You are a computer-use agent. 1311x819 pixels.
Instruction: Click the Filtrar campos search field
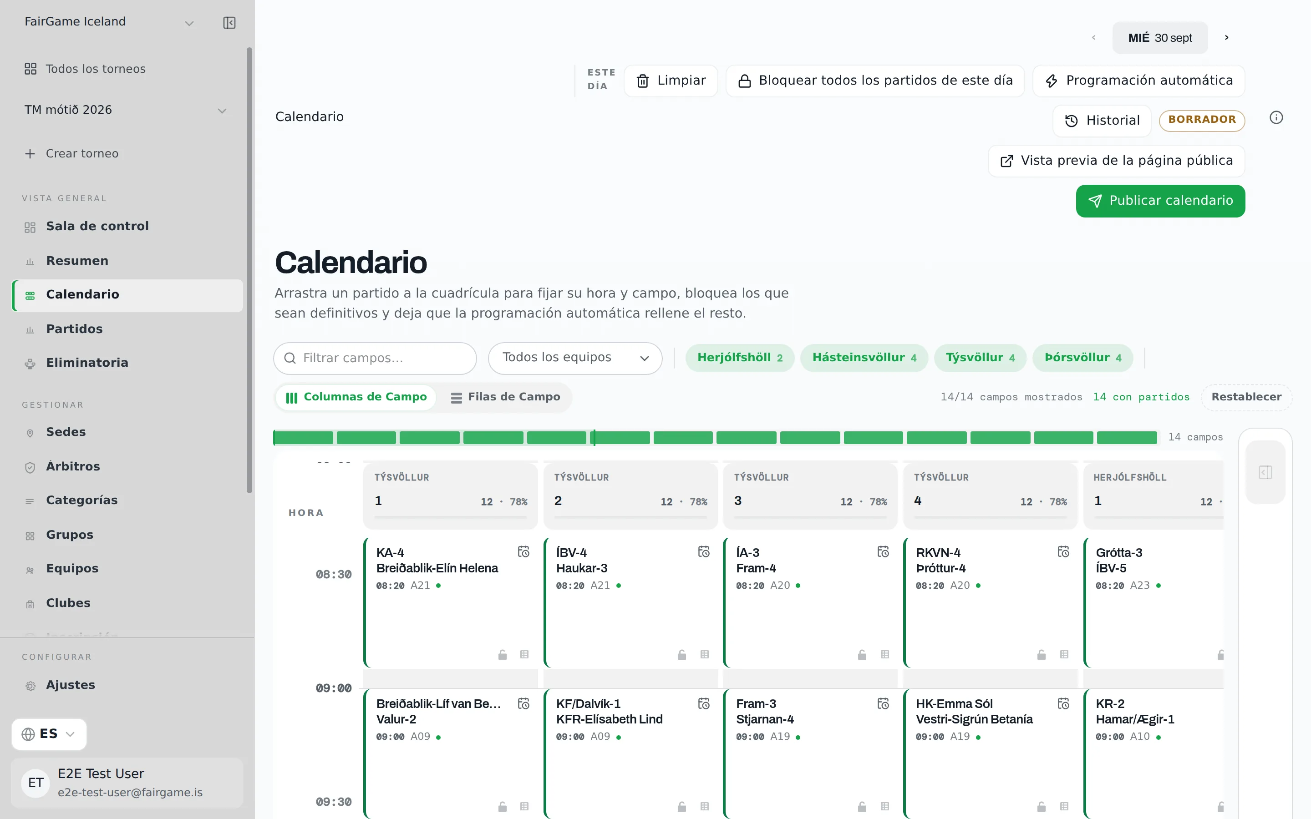click(x=375, y=358)
